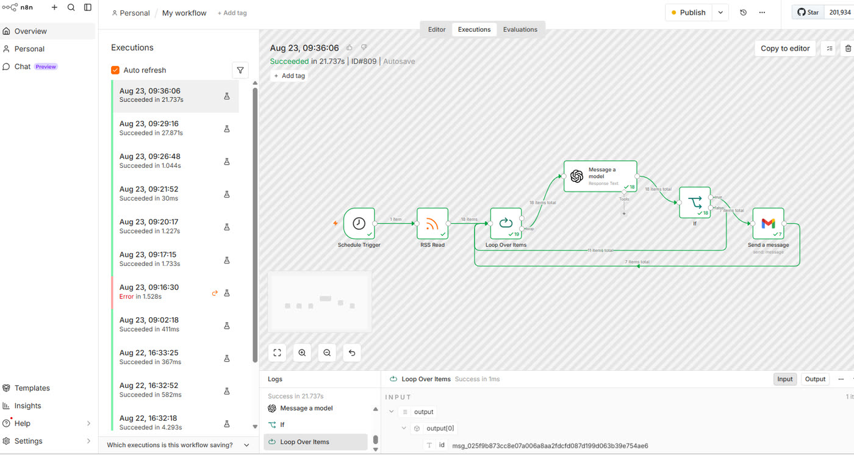Select 'Loop Over Items' in the Logs list
The height and width of the screenshot is (455, 854).
(316, 442)
